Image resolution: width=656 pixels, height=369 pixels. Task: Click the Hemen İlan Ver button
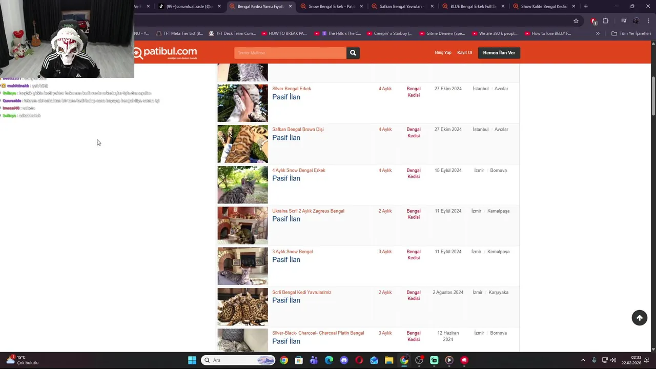[499, 53]
